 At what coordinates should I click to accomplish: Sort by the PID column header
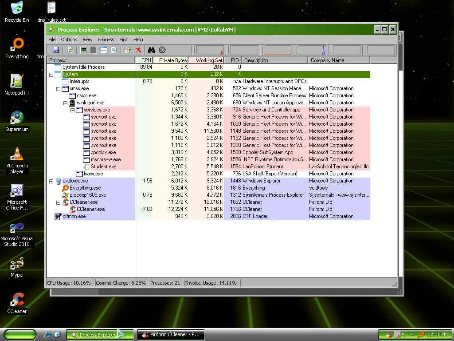[x=233, y=60]
